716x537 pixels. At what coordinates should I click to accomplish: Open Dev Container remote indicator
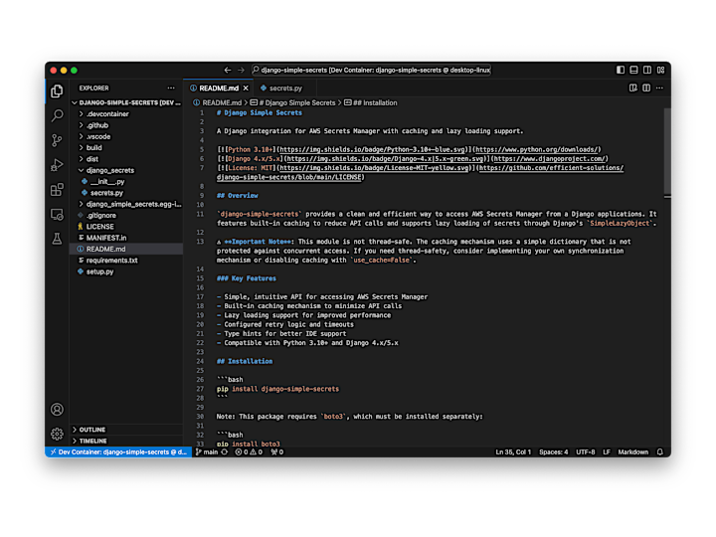tap(118, 452)
